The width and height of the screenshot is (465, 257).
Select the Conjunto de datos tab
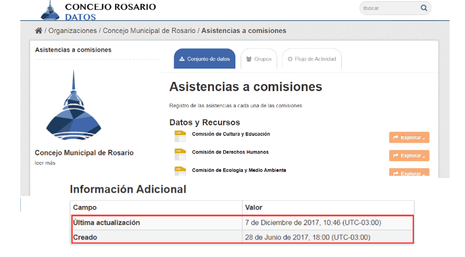[x=205, y=59]
